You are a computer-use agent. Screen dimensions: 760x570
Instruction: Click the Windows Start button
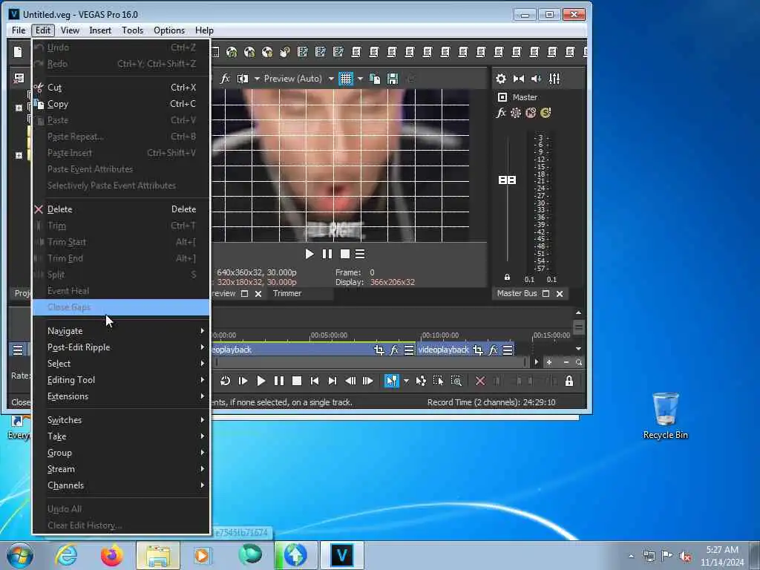[19, 555]
